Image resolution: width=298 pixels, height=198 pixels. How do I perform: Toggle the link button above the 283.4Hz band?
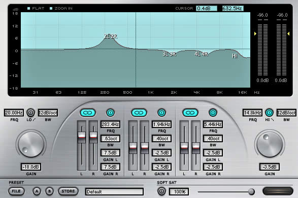click(88, 112)
